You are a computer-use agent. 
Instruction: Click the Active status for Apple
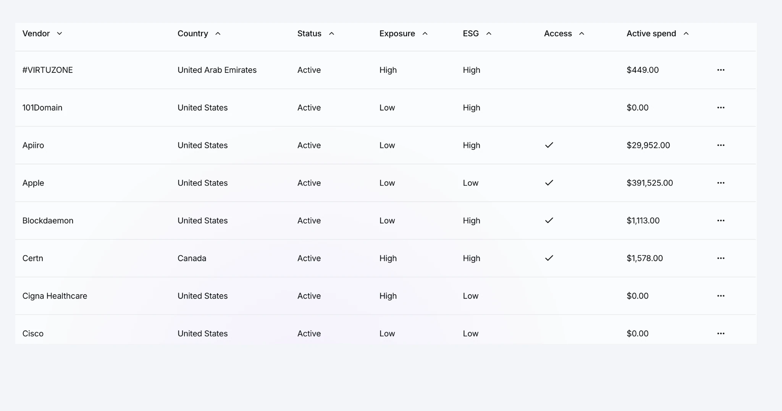coord(309,183)
